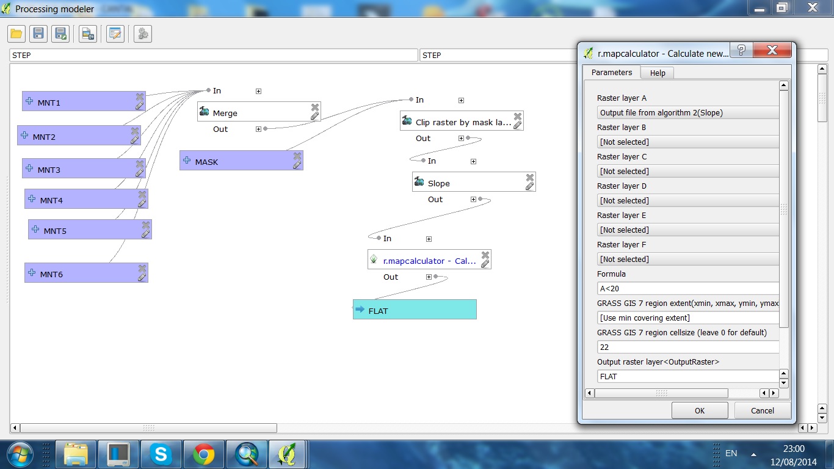Click the Save model as icon
The height and width of the screenshot is (469, 834).
coord(60,34)
